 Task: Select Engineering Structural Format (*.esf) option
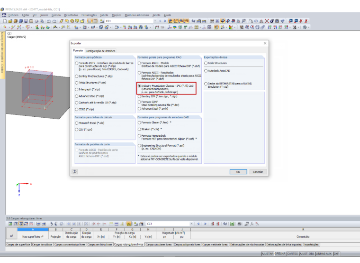tap(139, 146)
